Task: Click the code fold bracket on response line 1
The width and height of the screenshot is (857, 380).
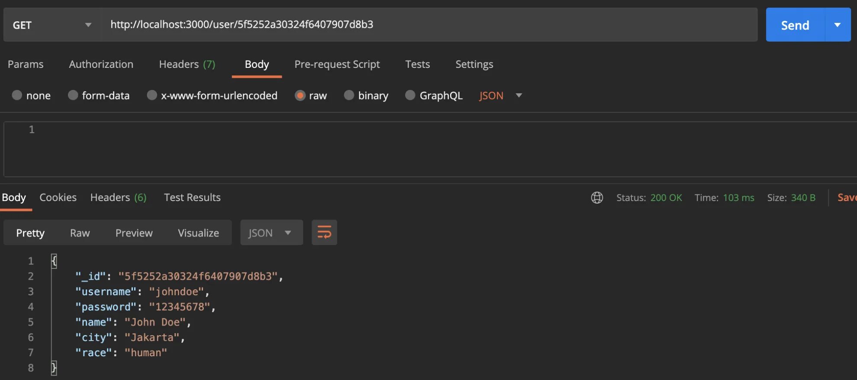Action: (x=54, y=261)
